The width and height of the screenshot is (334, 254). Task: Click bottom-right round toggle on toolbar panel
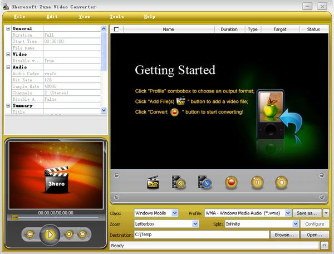[322, 197]
